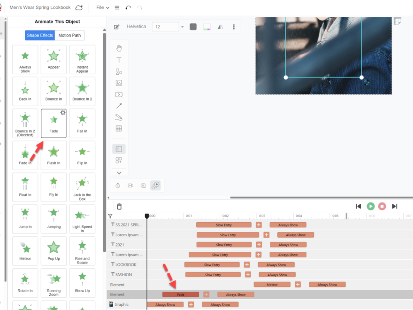Open the animation stopwatch timing icon
The height and width of the screenshot is (310, 413).
click(117, 185)
